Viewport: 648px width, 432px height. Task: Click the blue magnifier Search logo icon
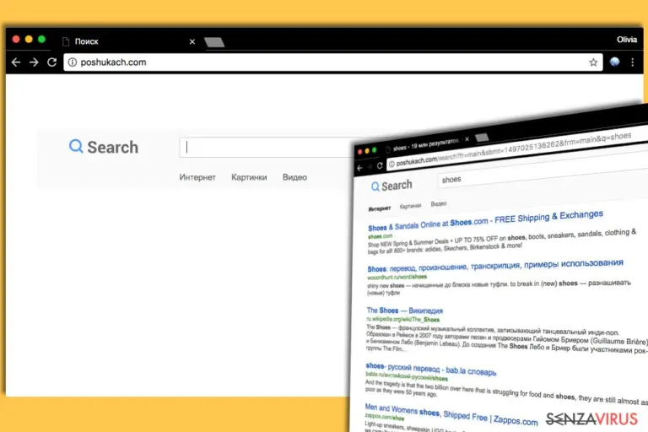76,146
